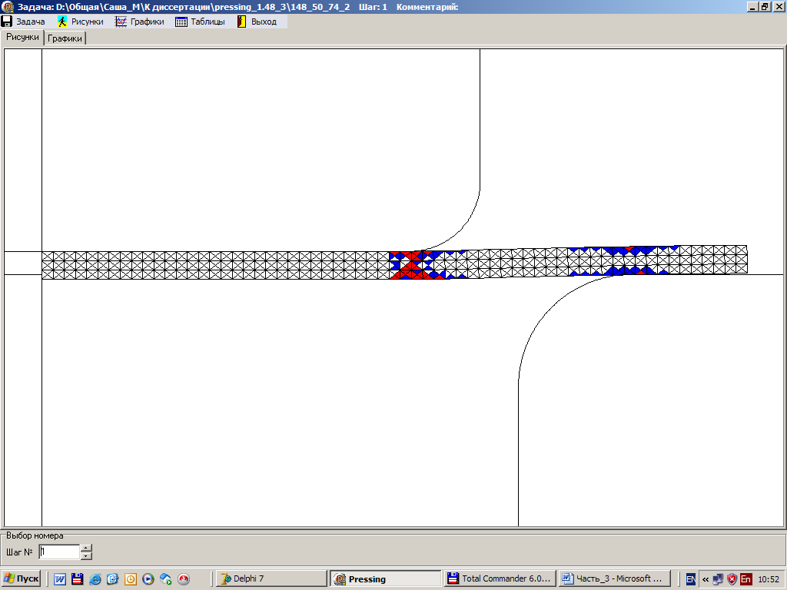Click the red shield security tray icon
The height and width of the screenshot is (590, 787).
(732, 579)
